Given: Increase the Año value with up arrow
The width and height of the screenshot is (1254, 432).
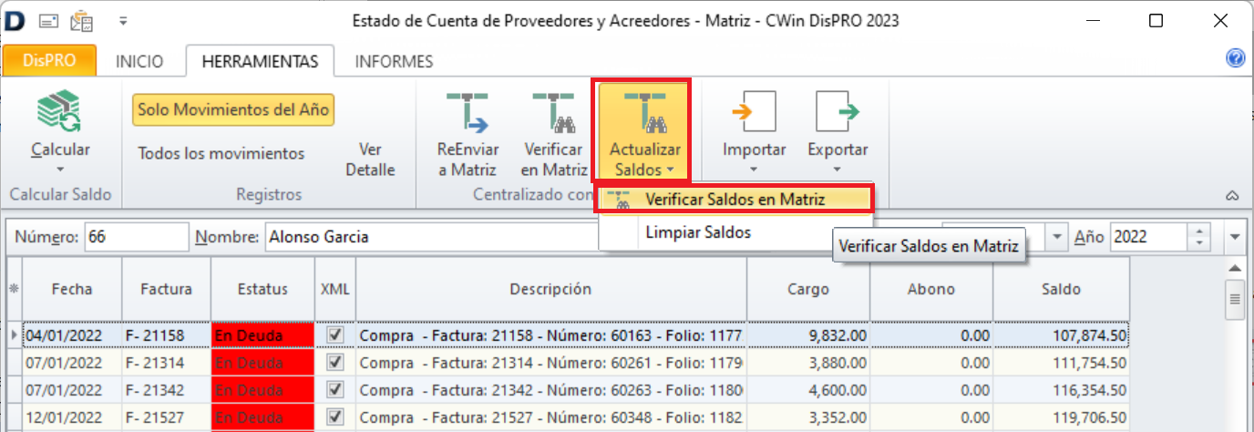Looking at the screenshot, I should tap(1198, 231).
